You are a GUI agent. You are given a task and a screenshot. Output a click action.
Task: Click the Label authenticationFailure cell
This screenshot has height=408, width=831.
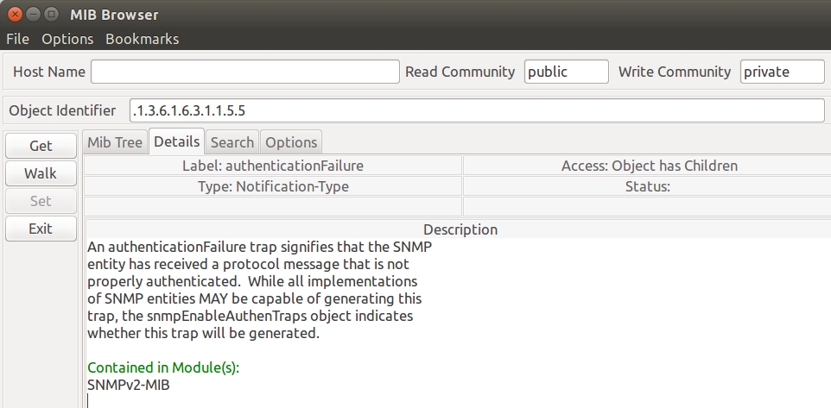[273, 166]
